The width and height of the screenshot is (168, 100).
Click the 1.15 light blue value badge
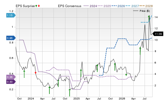(x=11, y=15)
